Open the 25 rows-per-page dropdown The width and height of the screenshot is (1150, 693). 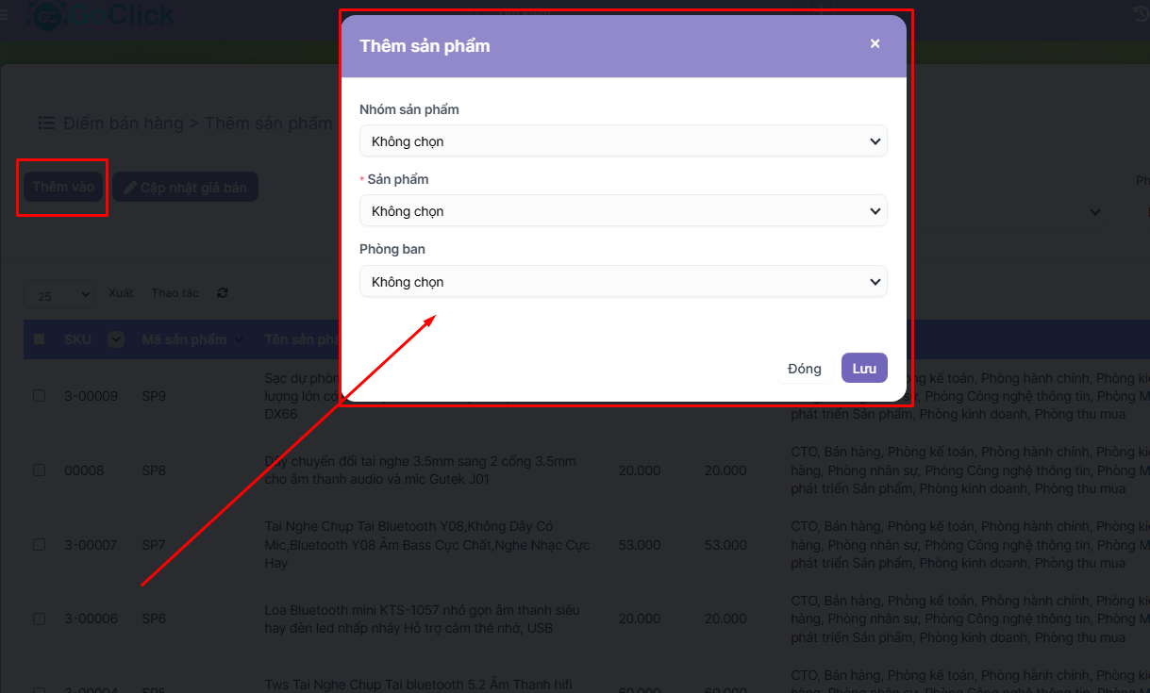[x=58, y=296]
